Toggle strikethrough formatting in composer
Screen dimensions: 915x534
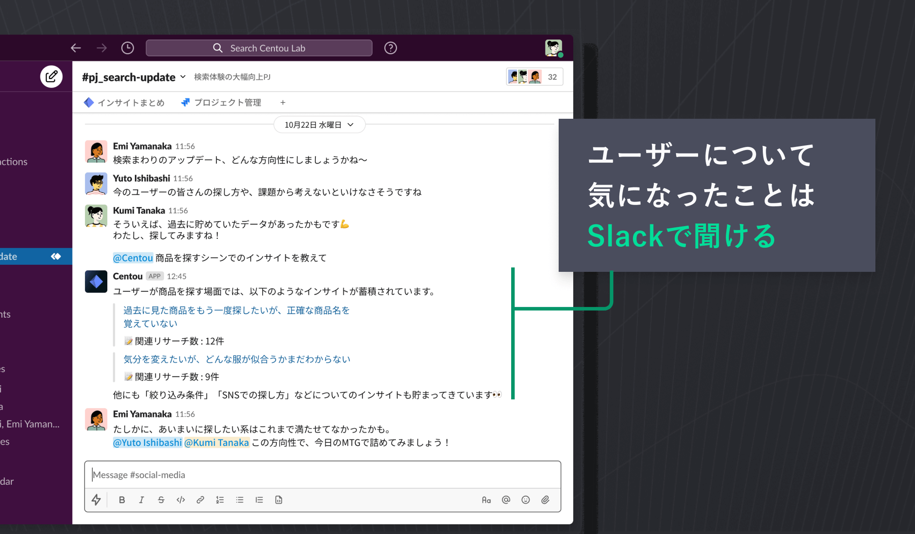pyautogui.click(x=161, y=500)
